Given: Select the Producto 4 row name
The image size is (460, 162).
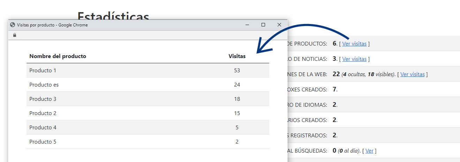Looking at the screenshot, I should pyautogui.click(x=43, y=128).
